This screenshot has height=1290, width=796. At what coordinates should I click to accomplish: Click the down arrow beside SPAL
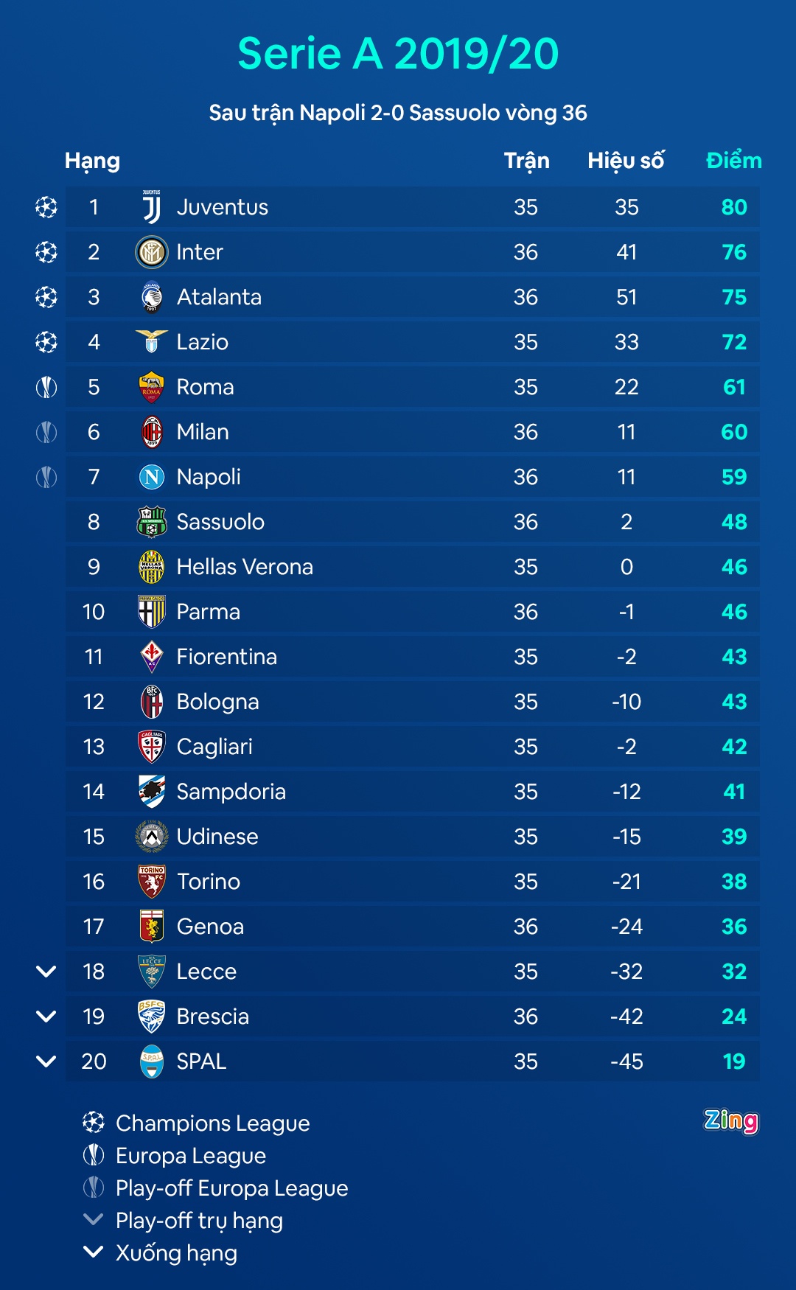click(x=46, y=1061)
